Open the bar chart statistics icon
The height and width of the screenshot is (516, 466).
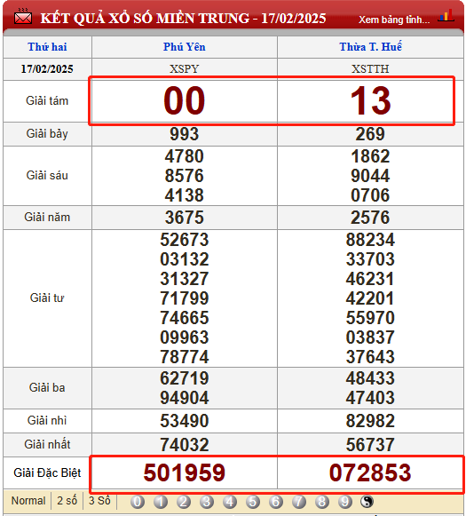coord(446,15)
